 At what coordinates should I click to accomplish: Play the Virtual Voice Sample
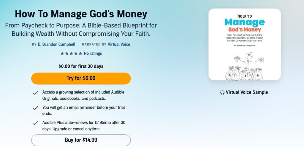pos(247,92)
